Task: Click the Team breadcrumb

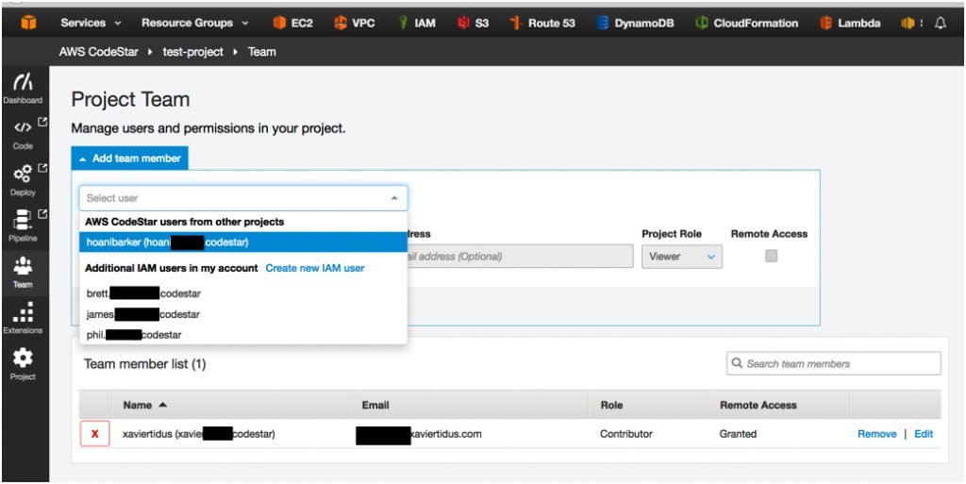Action: [262, 52]
